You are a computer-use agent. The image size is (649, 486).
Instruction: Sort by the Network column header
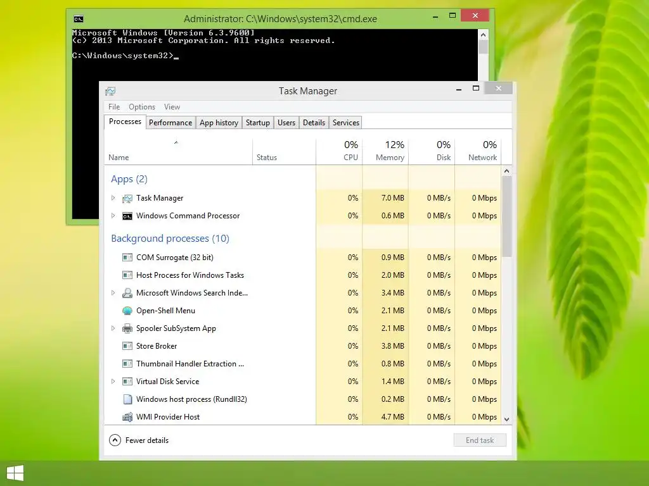pyautogui.click(x=478, y=152)
